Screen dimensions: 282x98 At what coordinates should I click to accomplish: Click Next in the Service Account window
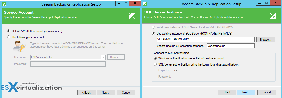pyautogui.click(x=106, y=93)
